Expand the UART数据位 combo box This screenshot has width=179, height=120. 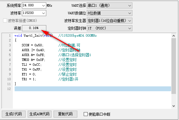coord(110,13)
